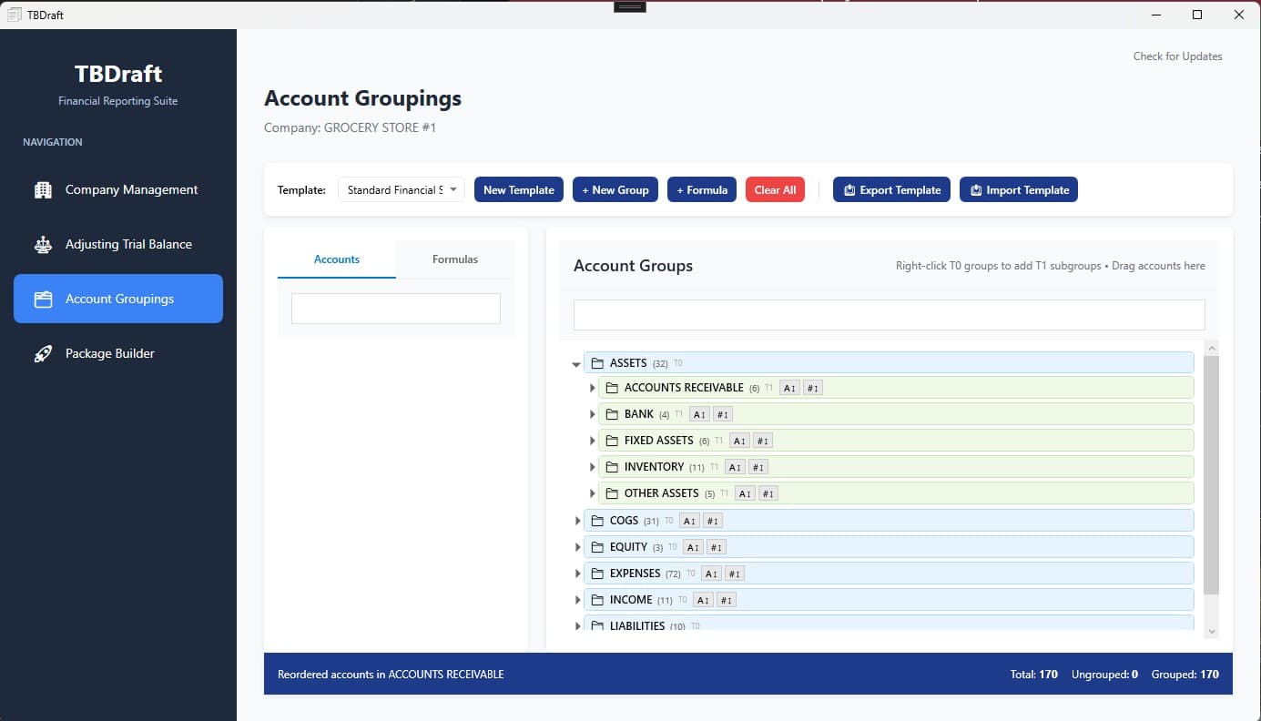
Task: Click the A sort button on BANK row
Action: [x=699, y=414]
